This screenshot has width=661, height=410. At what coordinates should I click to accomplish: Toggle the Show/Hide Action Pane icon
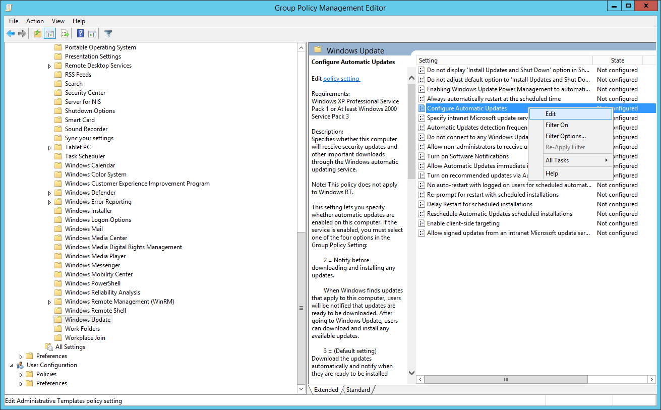[x=92, y=34]
